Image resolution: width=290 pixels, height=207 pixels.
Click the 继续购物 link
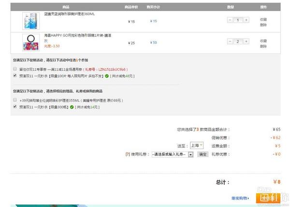coord(239,198)
